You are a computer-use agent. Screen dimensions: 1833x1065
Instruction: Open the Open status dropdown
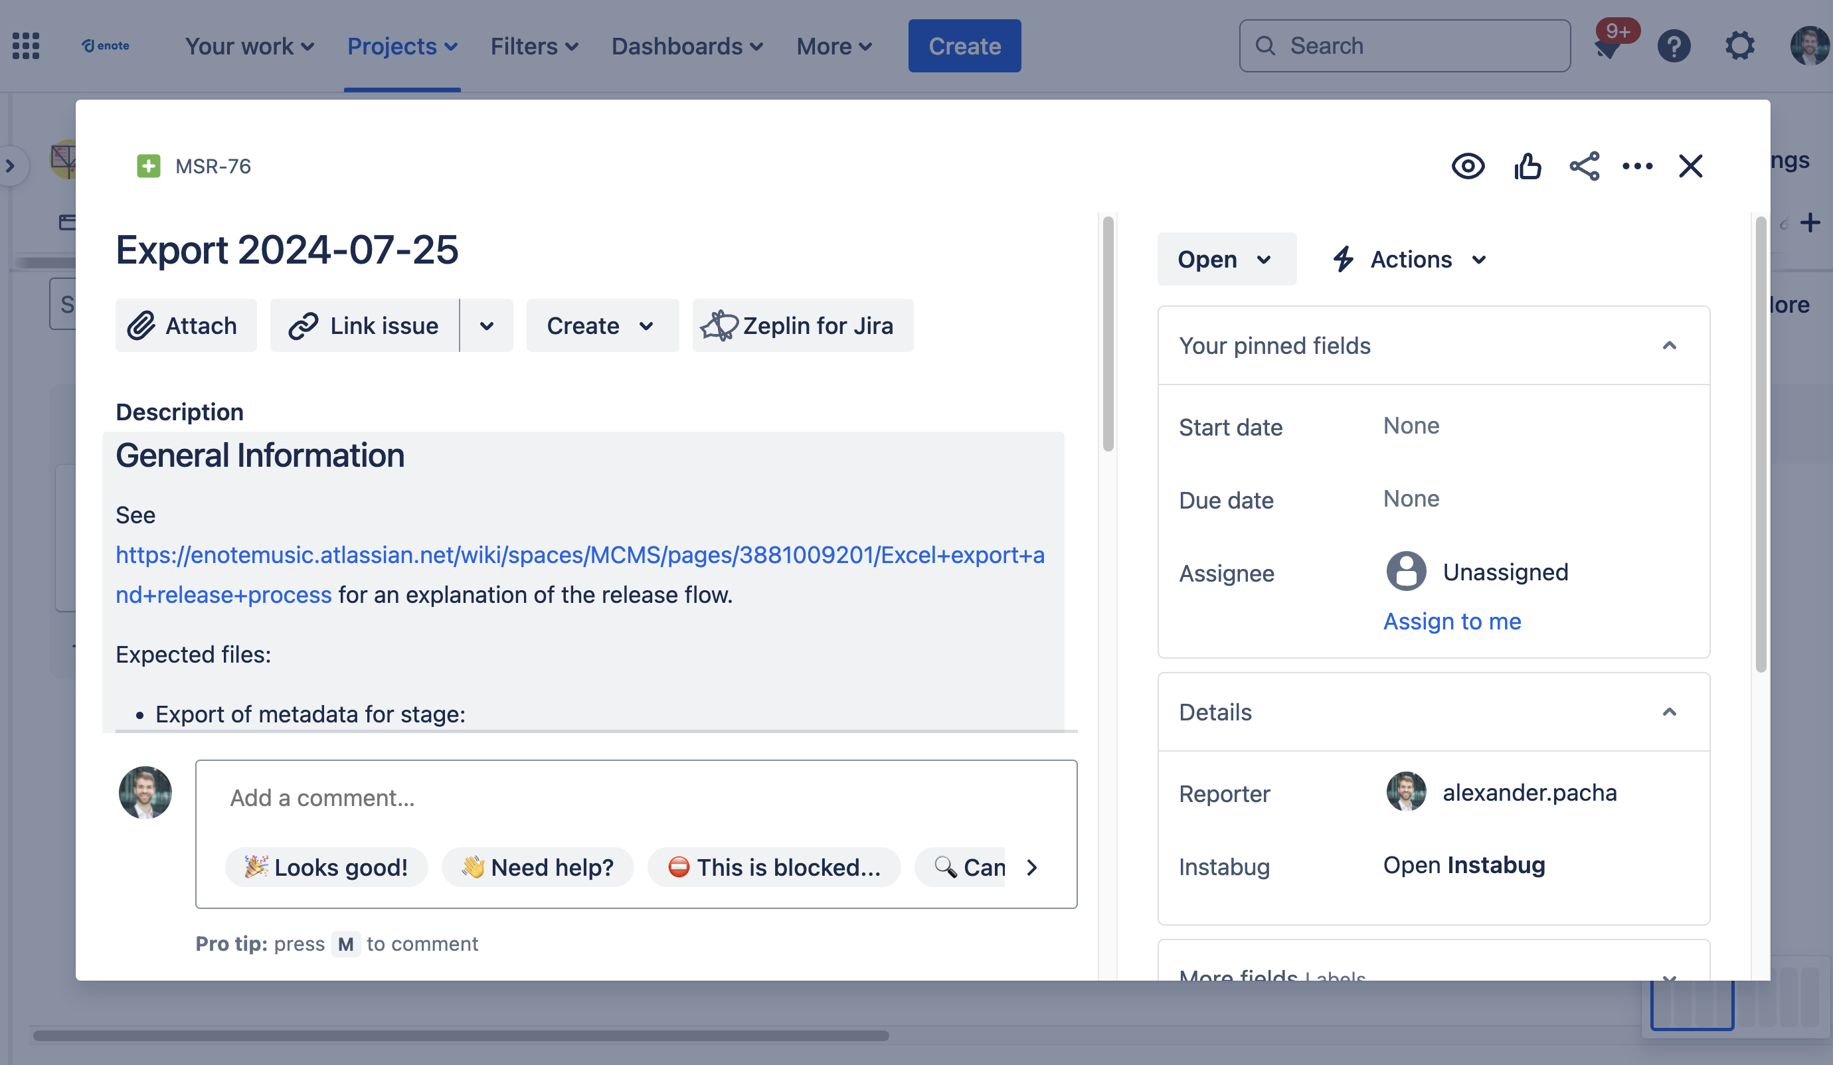(1225, 260)
